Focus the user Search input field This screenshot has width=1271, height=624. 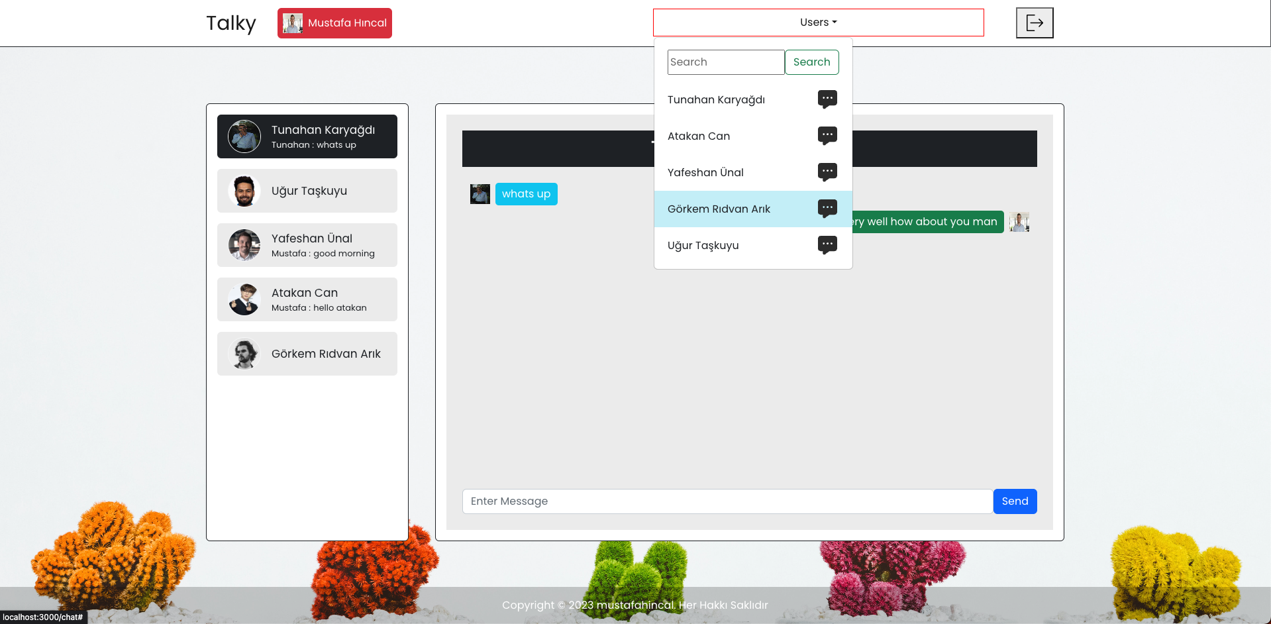tap(726, 62)
